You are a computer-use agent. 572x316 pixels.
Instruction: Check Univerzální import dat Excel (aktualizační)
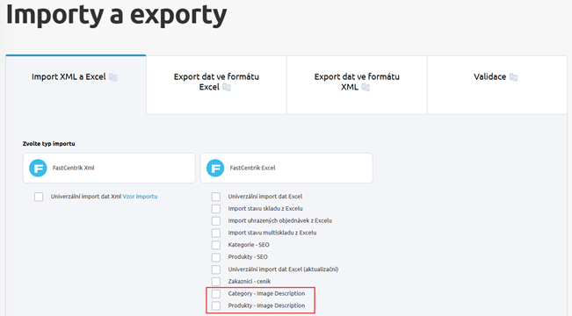click(x=216, y=269)
